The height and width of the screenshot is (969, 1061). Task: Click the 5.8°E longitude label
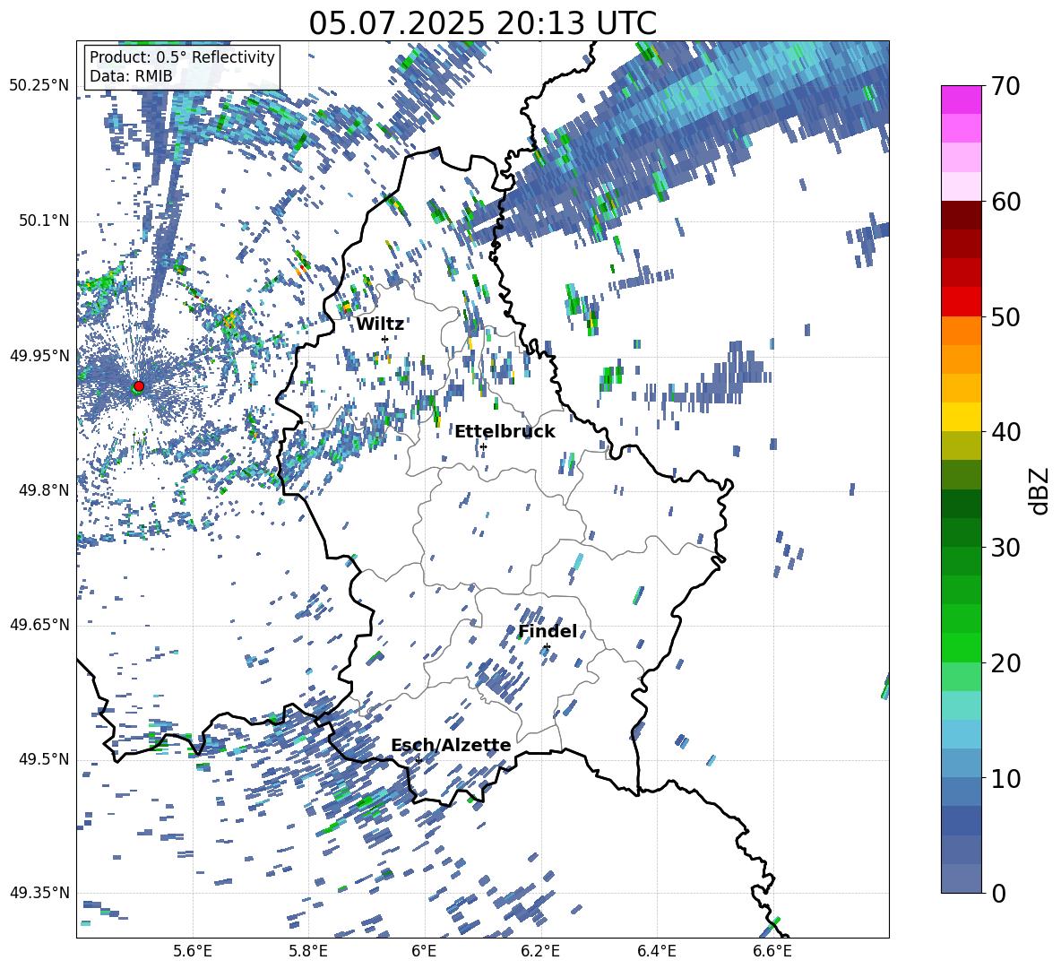pyautogui.click(x=308, y=952)
